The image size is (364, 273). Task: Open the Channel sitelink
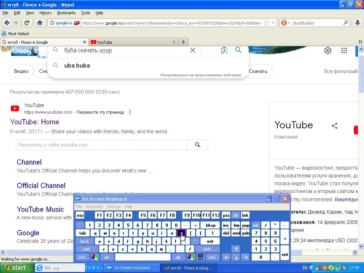pos(29,162)
